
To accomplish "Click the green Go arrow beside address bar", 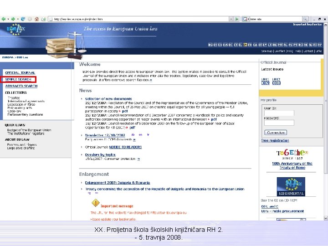I will pos(237,19).
